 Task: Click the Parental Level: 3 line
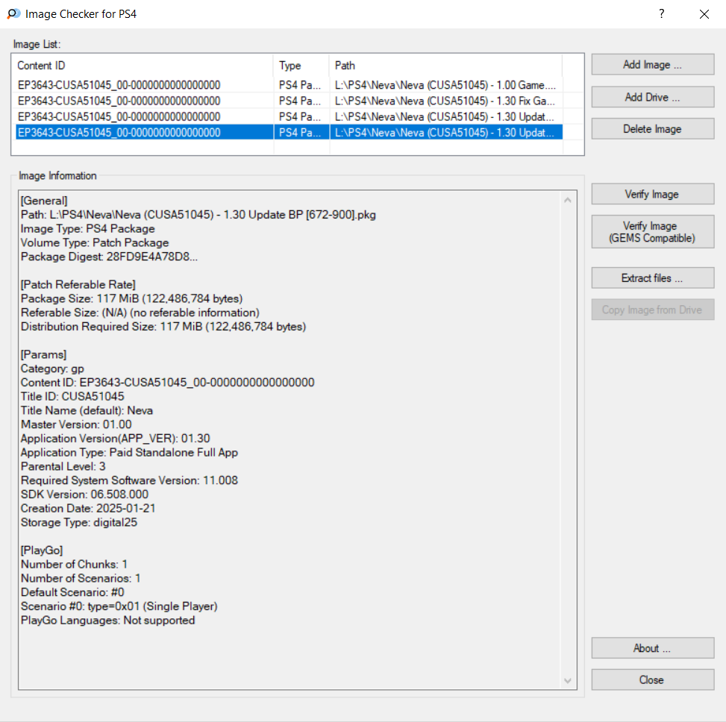(x=63, y=466)
